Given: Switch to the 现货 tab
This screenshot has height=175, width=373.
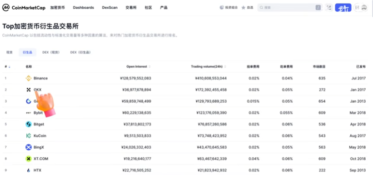Looking at the screenshot, I should point(9,52).
